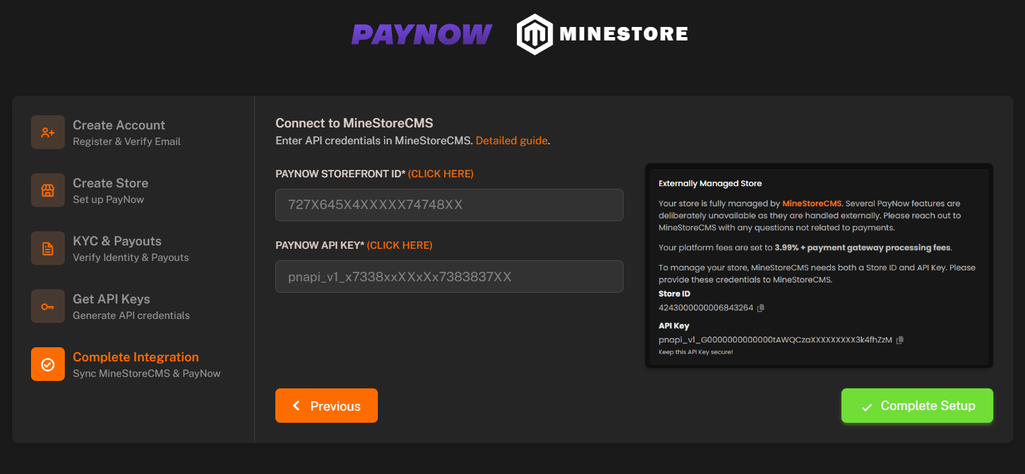This screenshot has height=474, width=1025.
Task: Select the Complete Integration checkmark icon
Action: tap(47, 363)
